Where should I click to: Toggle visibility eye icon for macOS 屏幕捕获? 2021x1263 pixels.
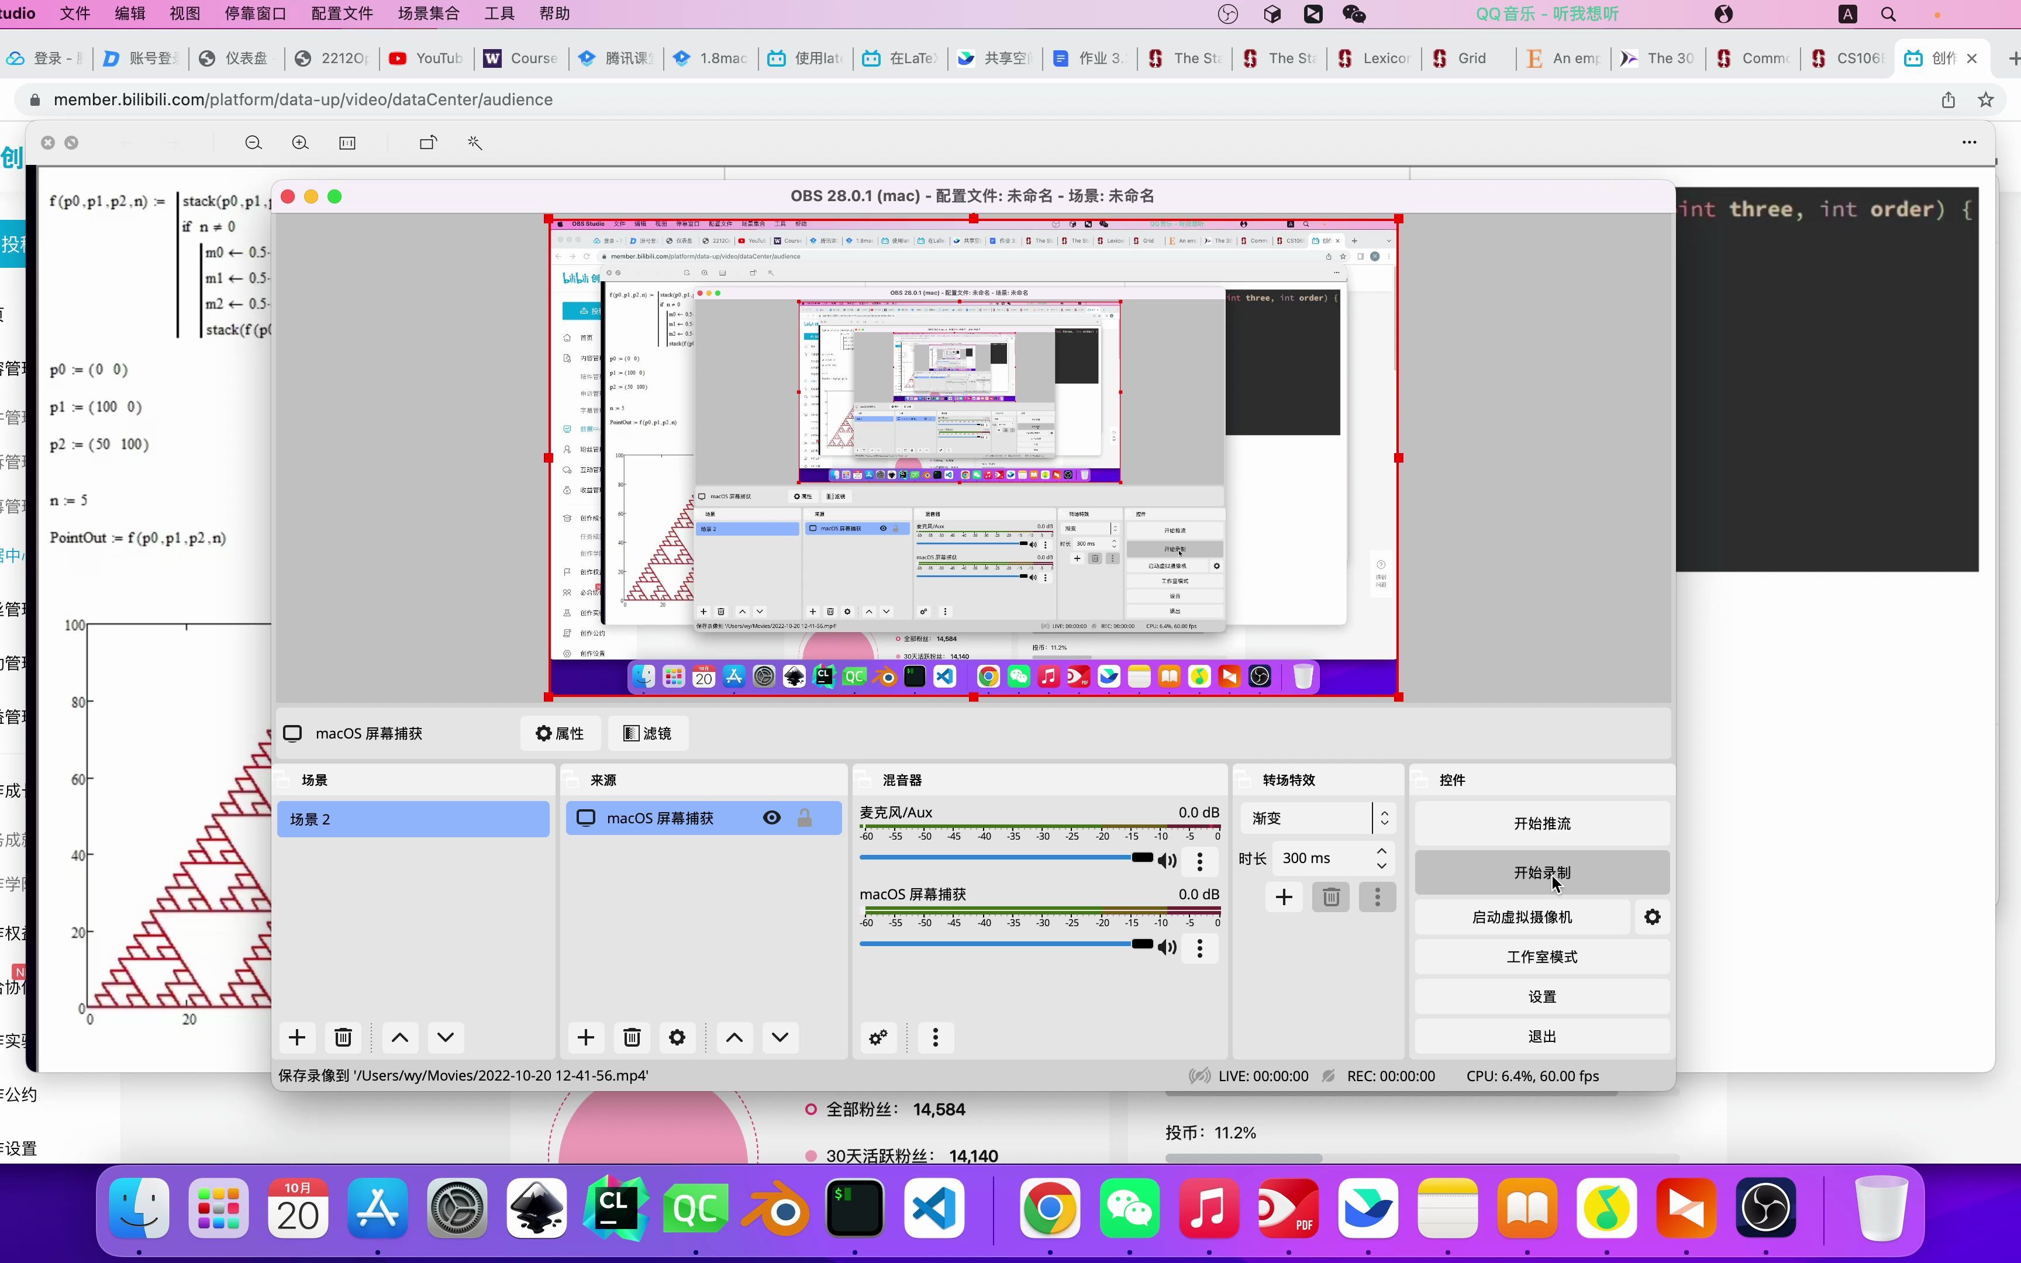click(x=771, y=818)
